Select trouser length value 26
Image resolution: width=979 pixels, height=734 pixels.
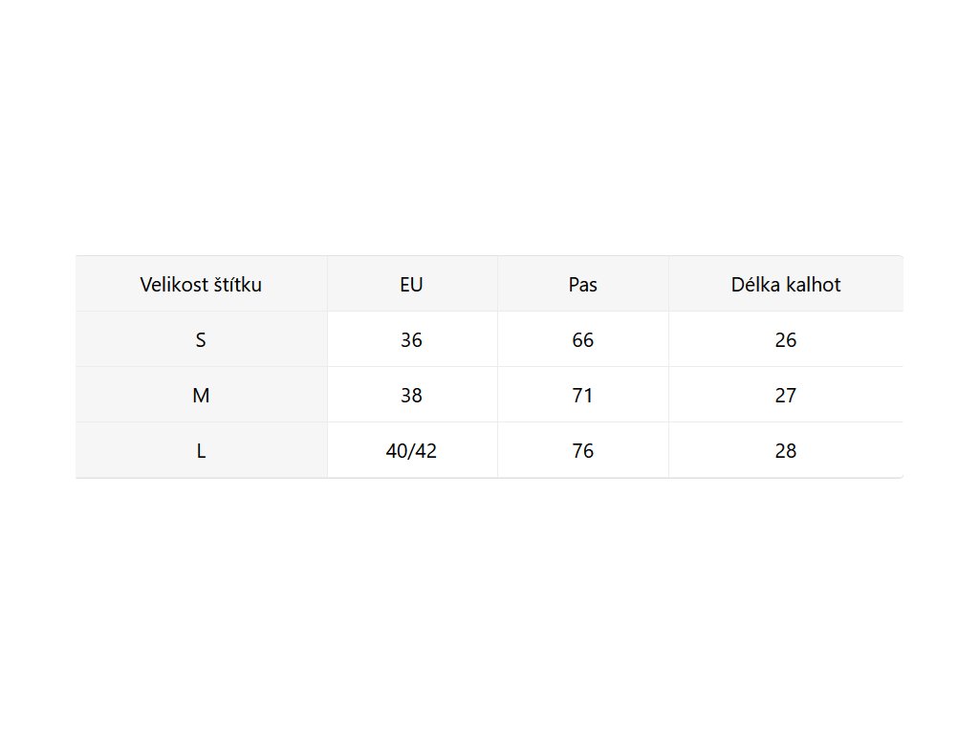(785, 339)
